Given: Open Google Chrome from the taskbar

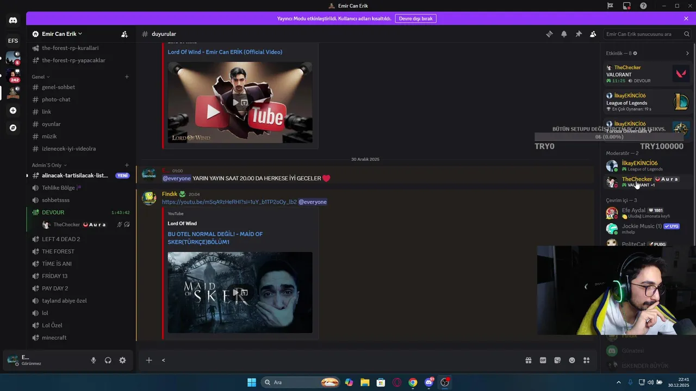Looking at the screenshot, I should click(413, 382).
